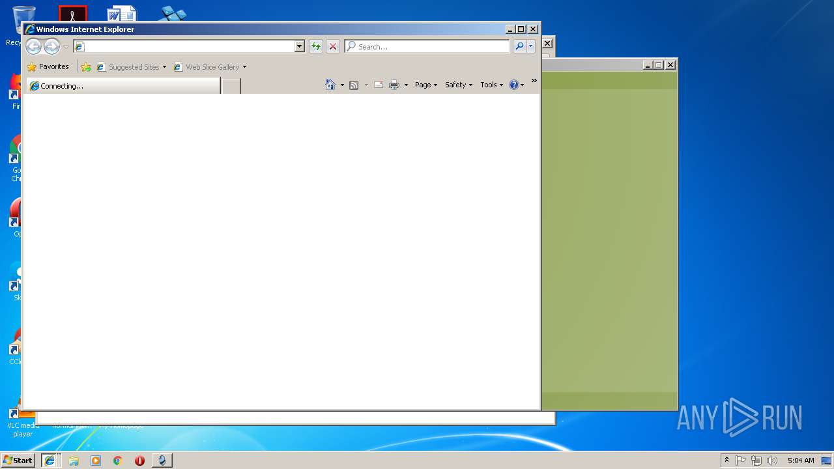Close the green background window
The width and height of the screenshot is (834, 469).
(x=670, y=65)
